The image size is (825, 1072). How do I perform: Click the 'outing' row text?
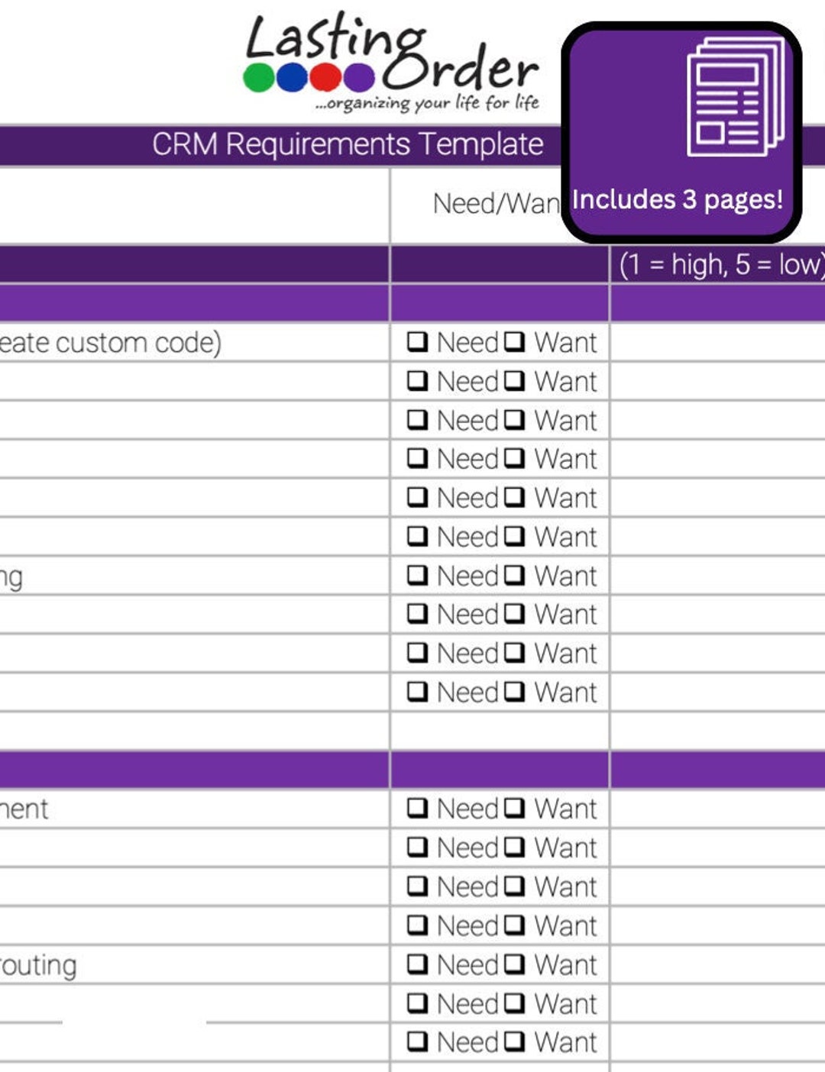38,966
